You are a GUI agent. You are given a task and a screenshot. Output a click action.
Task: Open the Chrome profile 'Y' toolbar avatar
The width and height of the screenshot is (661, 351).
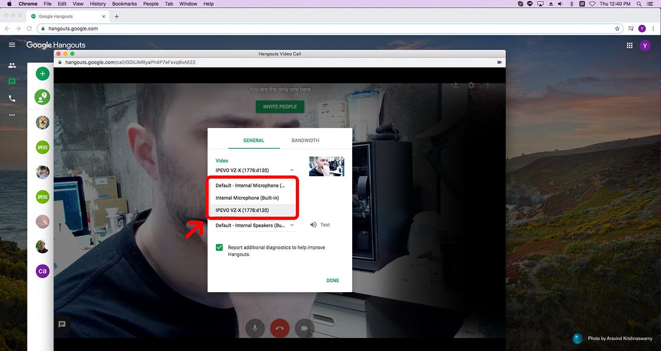[x=642, y=29]
